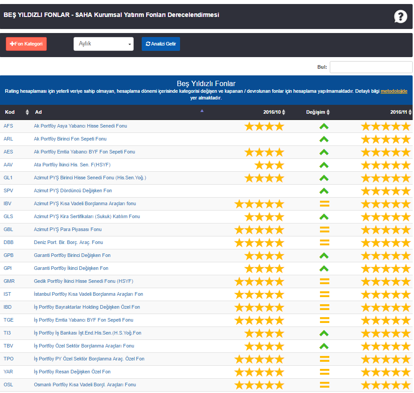Click the Kod column header
The image size is (414, 393).
pos(10,112)
